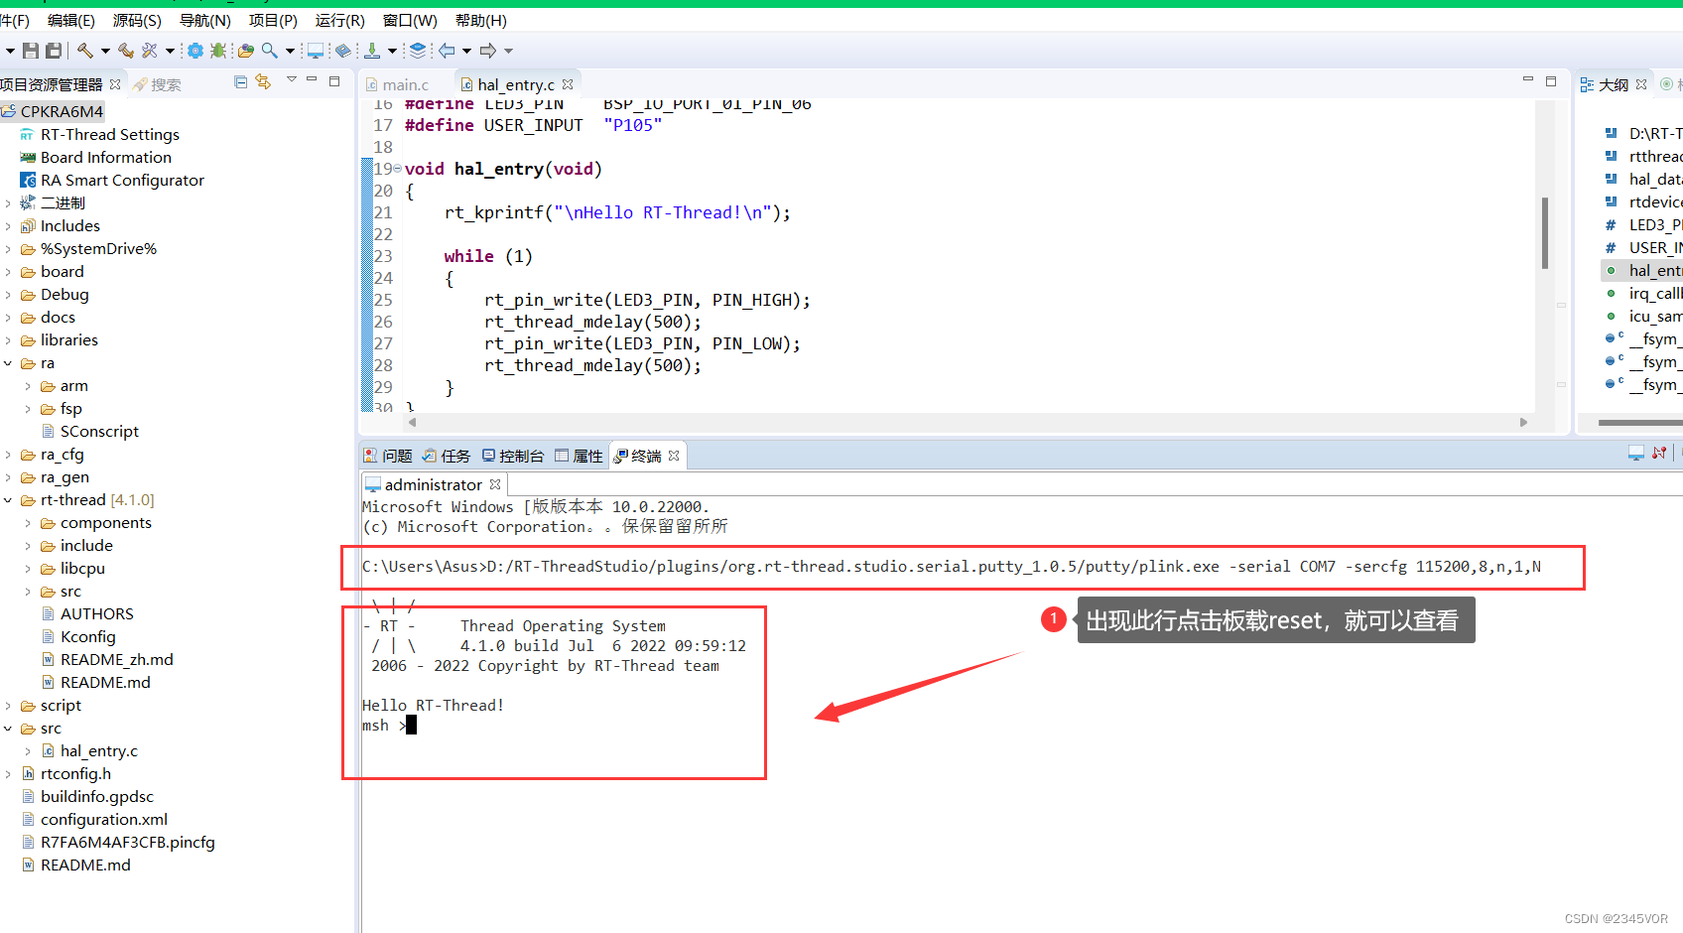Viewport: 1683px width, 933px height.
Task: Open the 编辑(E) menu
Action: pos(71,21)
